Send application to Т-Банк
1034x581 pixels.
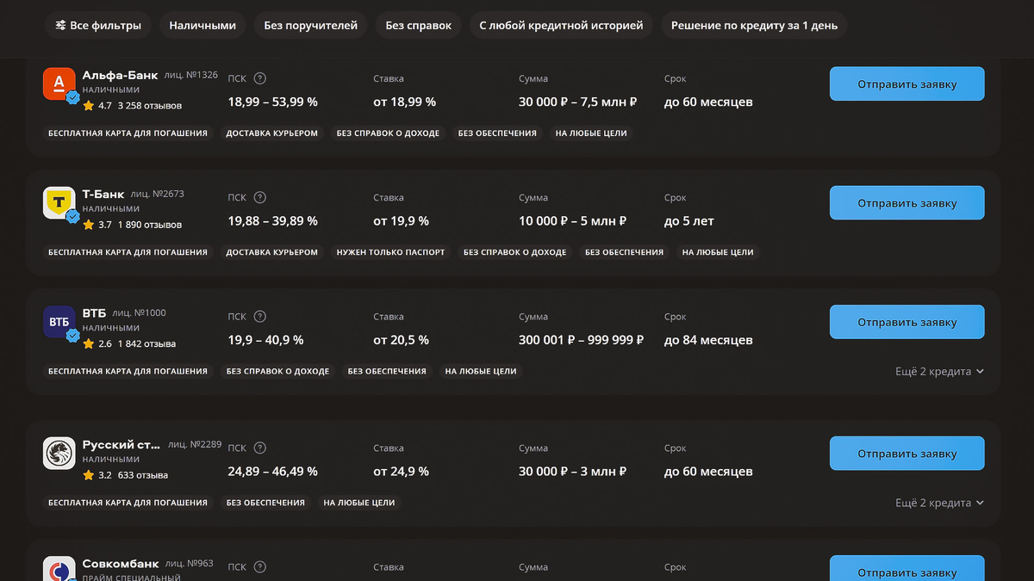point(906,203)
